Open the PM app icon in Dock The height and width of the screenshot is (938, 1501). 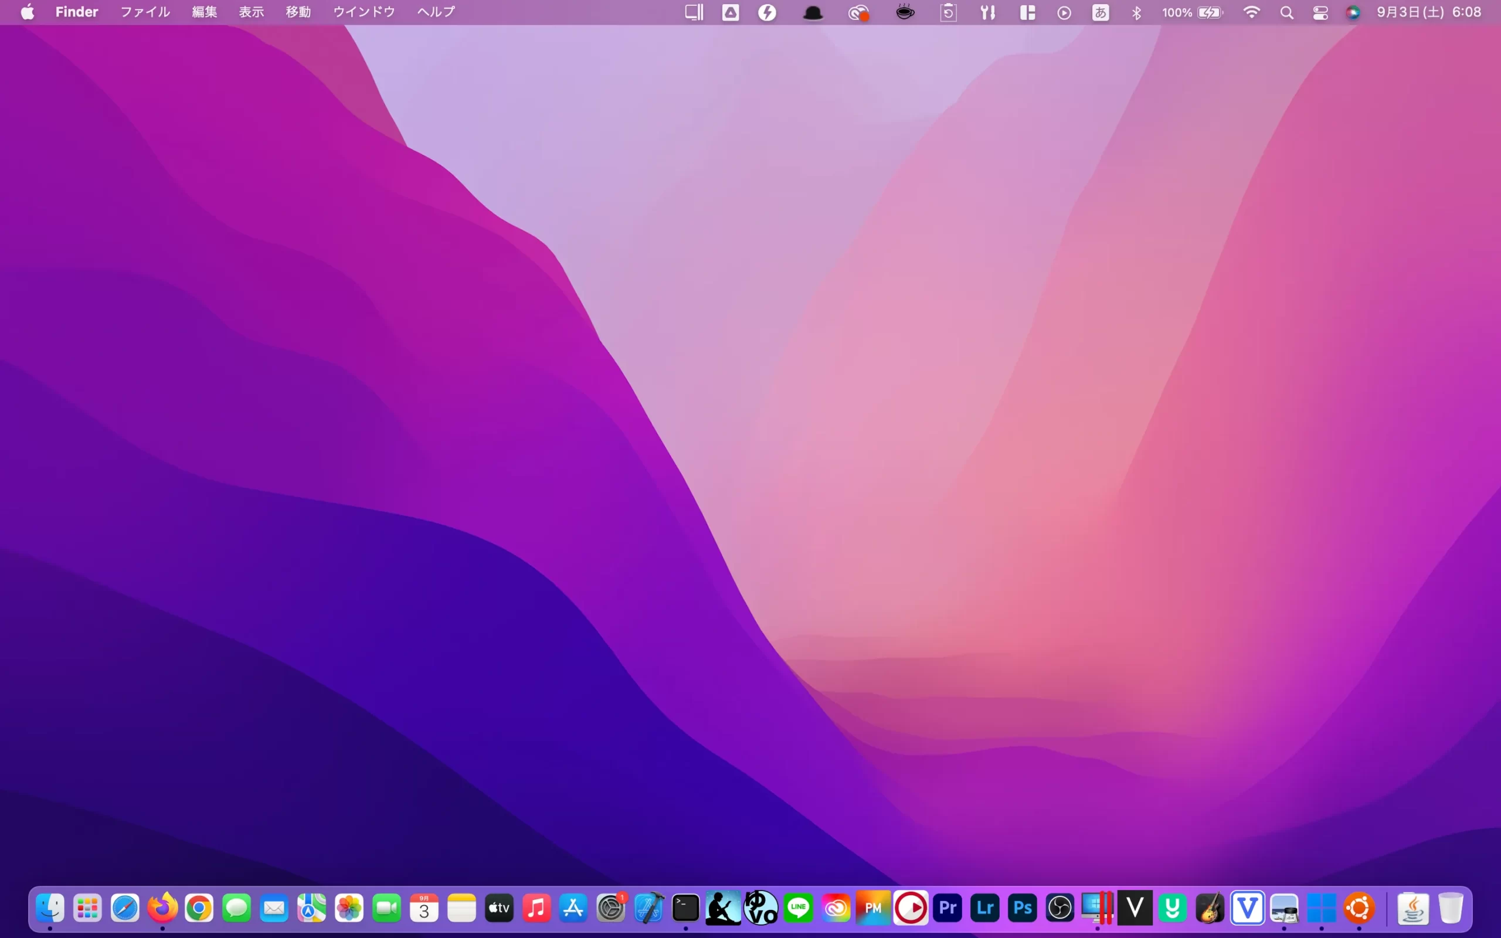tap(873, 908)
